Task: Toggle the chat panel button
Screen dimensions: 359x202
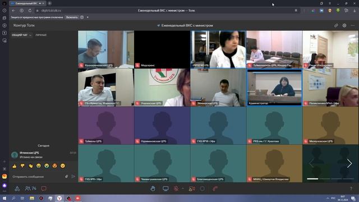Action: tap(44, 189)
